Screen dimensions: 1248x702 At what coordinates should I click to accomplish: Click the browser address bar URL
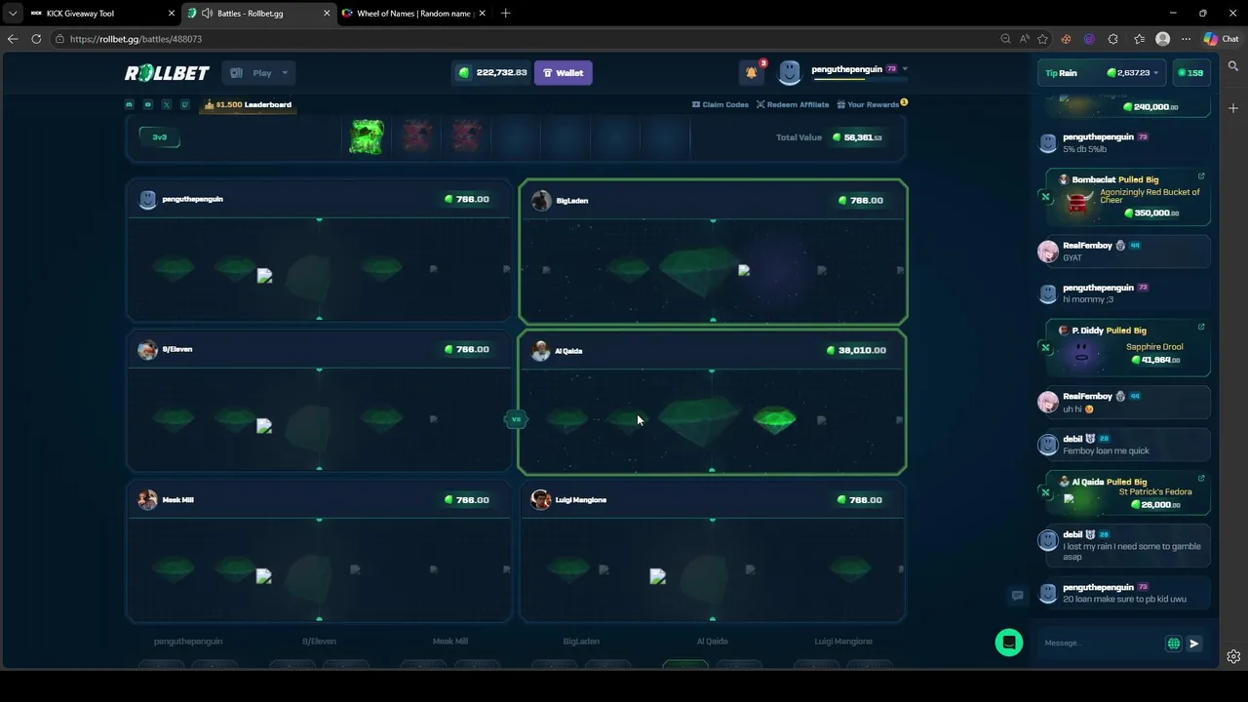(136, 39)
